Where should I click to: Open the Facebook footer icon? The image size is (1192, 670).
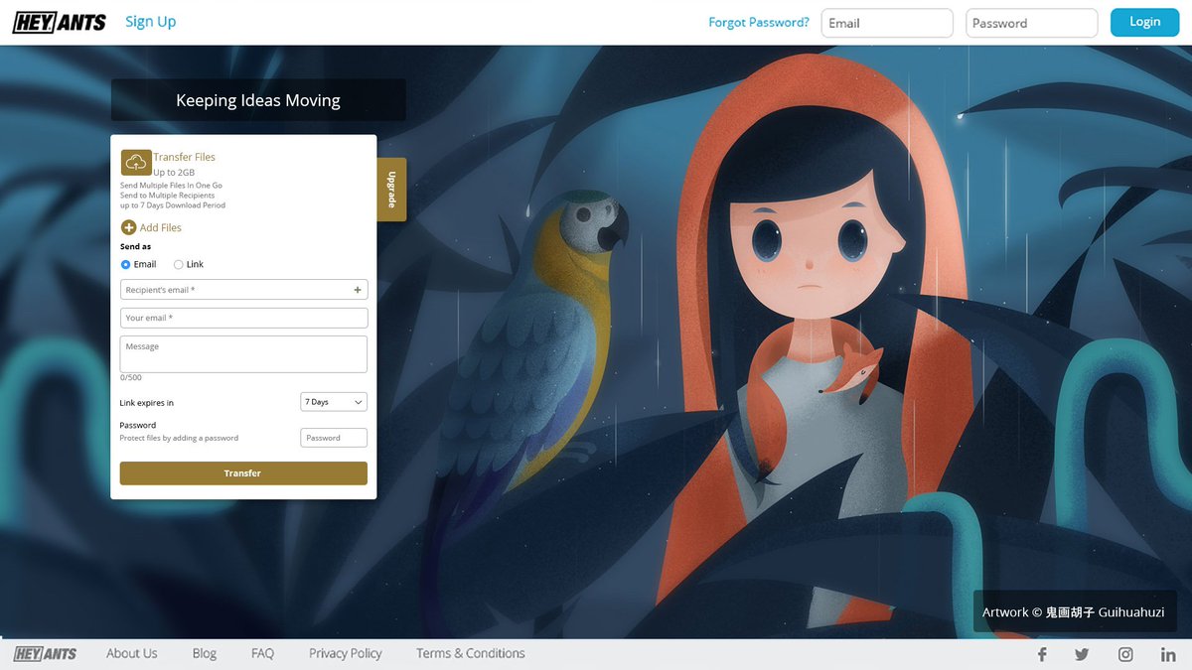tap(1042, 654)
